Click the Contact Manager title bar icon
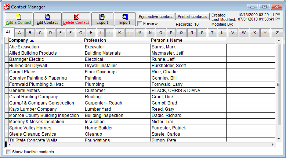Image resolution: width=286 pixels, height=158 pixels. 6,7
